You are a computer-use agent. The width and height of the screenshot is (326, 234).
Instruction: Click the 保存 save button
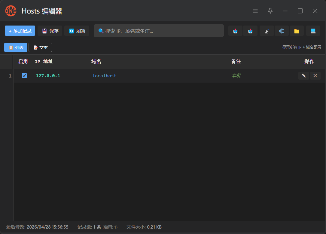pyautogui.click(x=50, y=31)
